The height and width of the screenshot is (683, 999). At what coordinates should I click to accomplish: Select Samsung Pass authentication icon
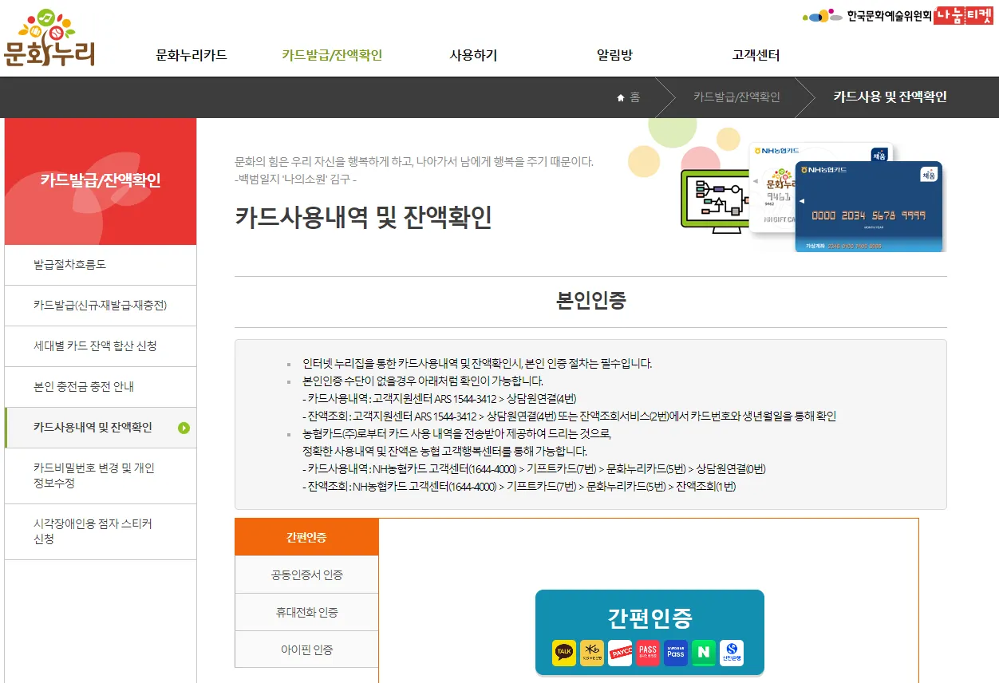pos(676,650)
